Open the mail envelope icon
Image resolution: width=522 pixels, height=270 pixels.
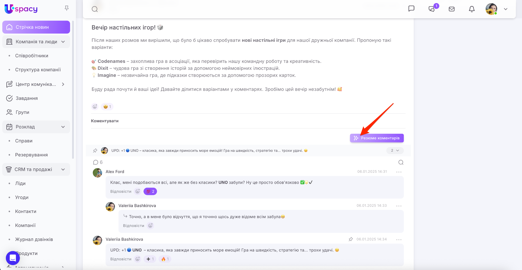[x=451, y=9]
